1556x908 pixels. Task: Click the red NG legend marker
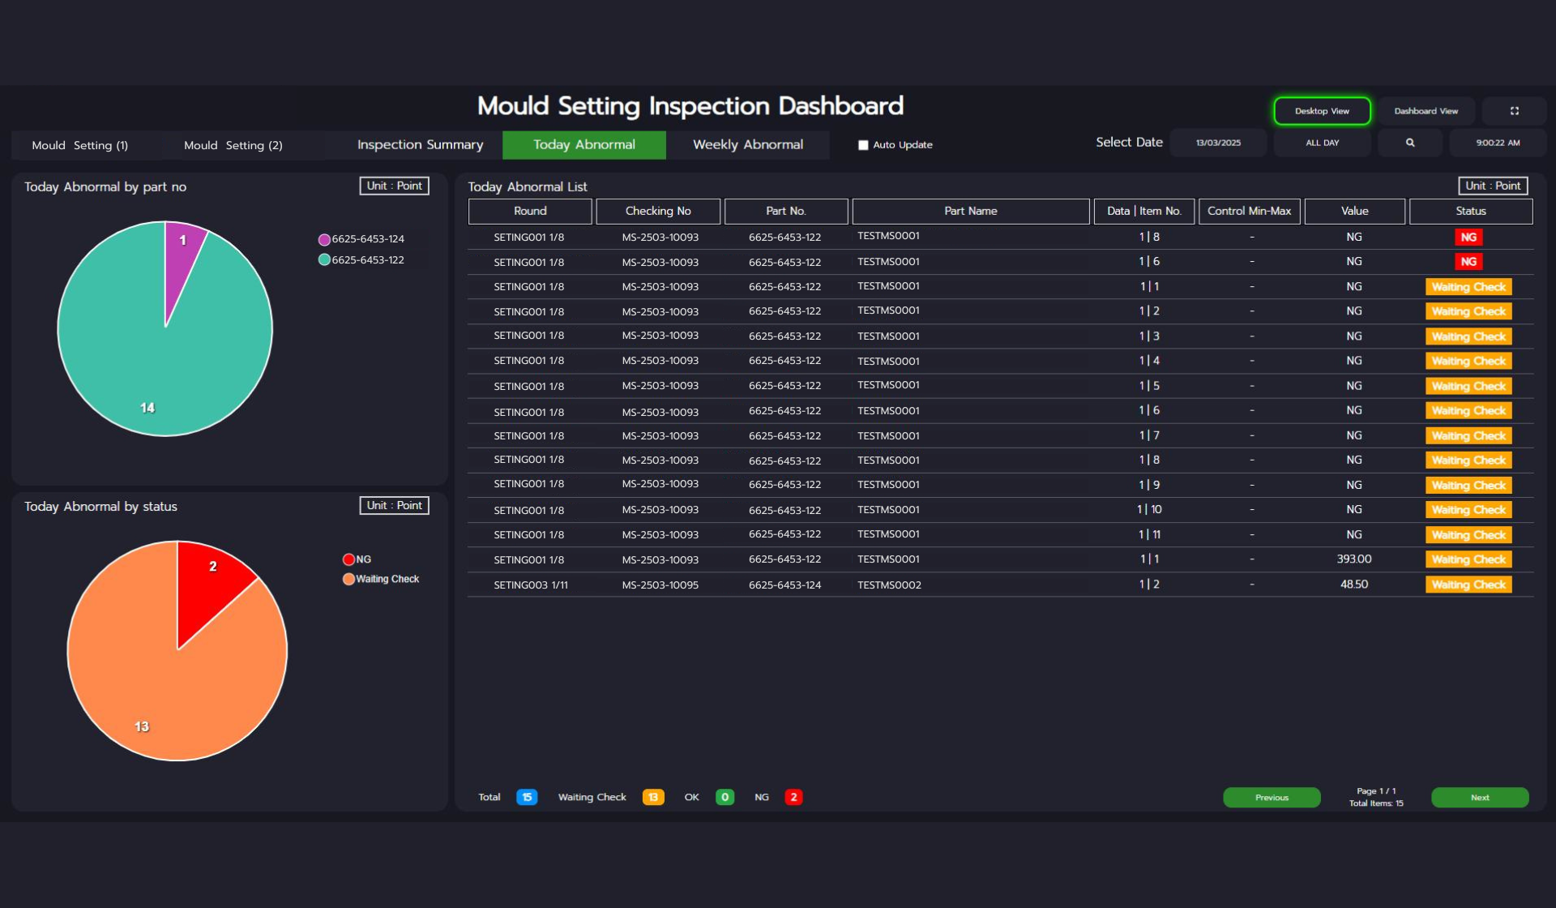pos(348,559)
